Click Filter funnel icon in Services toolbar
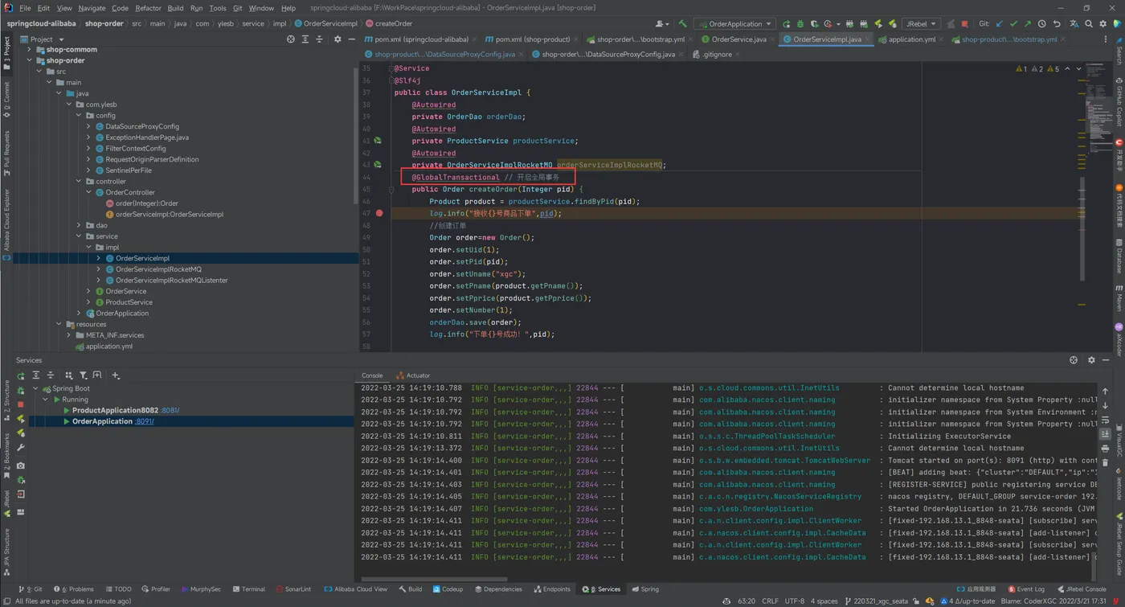The image size is (1125, 607). pyautogui.click(x=84, y=375)
